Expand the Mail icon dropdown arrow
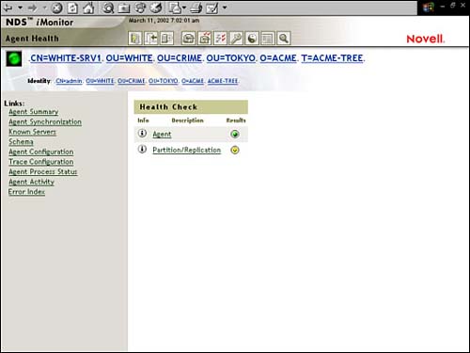Screen dimensions: 470x353 tap(184, 8)
